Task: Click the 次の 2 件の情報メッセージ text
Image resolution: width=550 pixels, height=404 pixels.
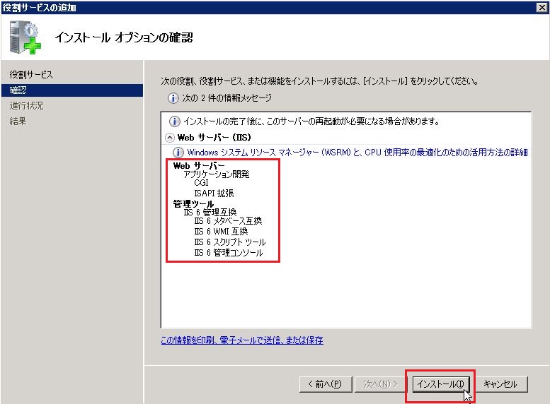Action: 227,98
